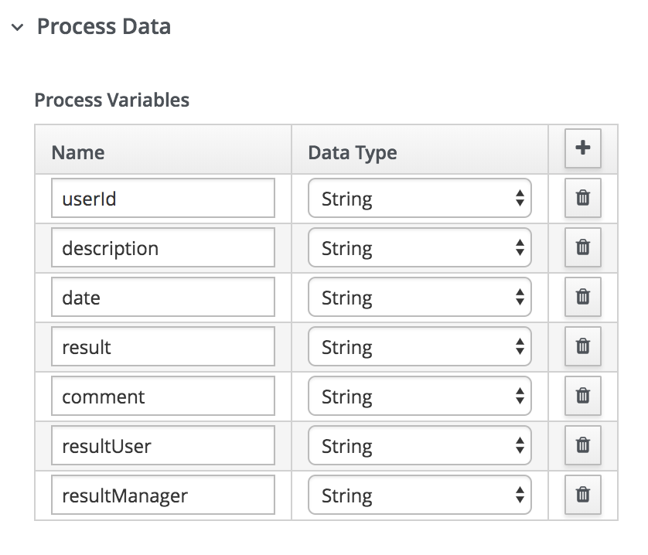Open data type dropdown for description

[x=419, y=248]
